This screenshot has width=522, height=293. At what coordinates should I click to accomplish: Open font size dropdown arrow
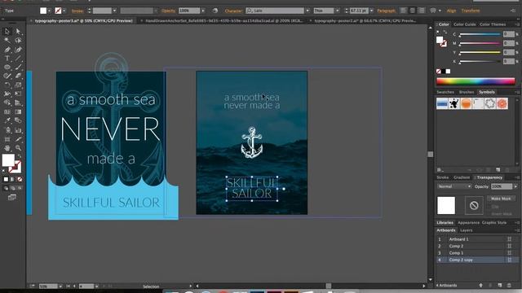pos(372,11)
